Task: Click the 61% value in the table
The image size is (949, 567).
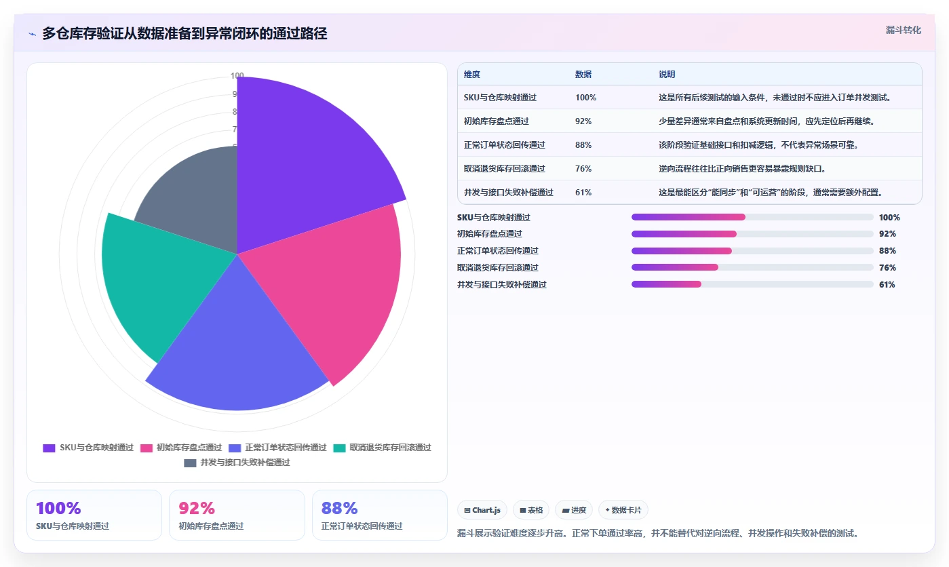Action: (583, 193)
